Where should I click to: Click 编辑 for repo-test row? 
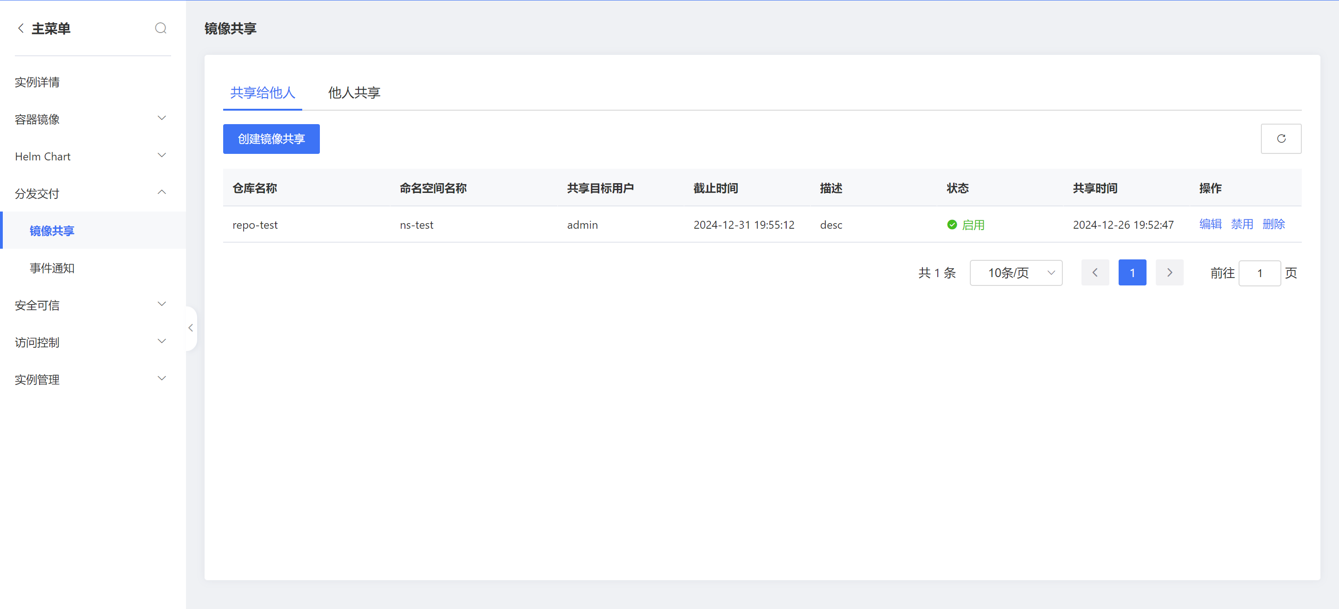[x=1210, y=225]
